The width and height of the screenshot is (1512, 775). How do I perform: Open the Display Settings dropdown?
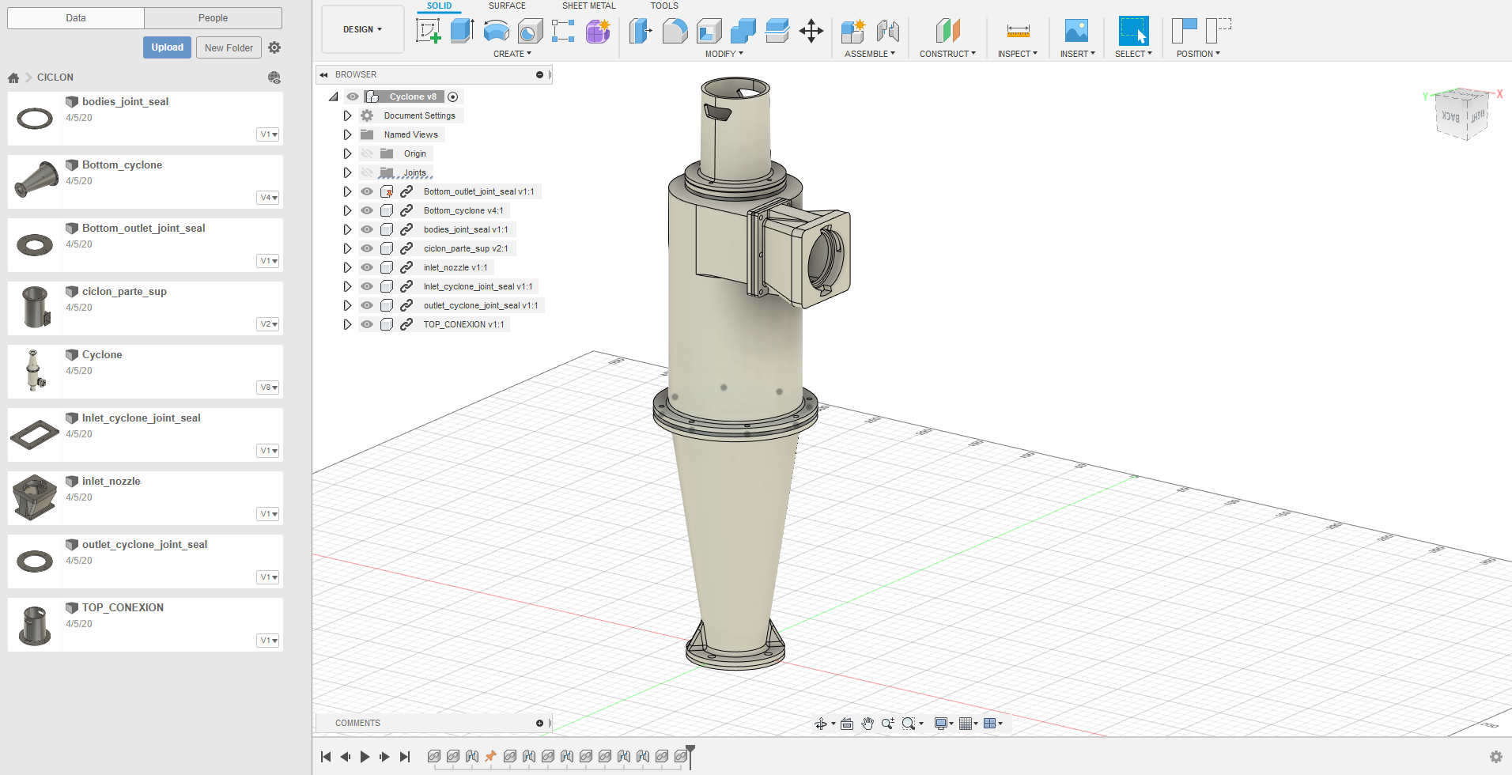click(x=942, y=724)
